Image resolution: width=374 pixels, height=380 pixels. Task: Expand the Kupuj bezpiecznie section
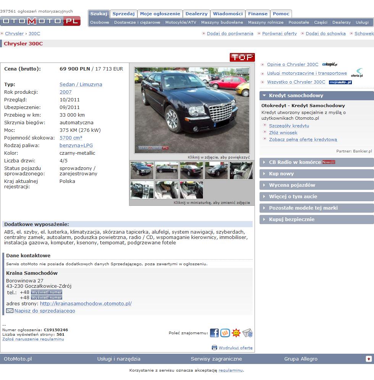pyautogui.click(x=317, y=219)
